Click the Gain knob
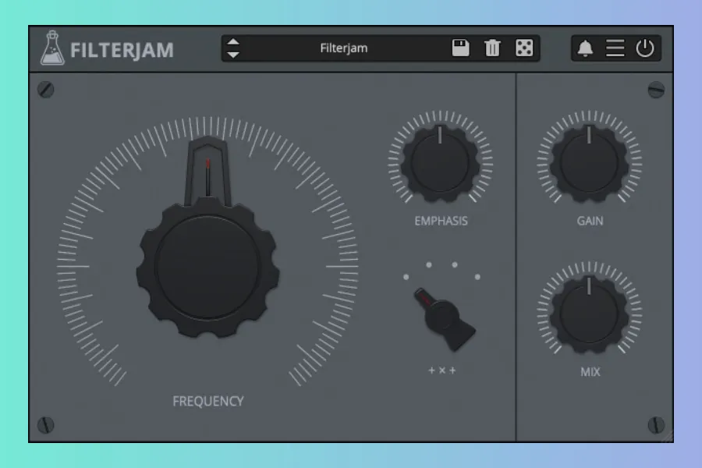702x468 pixels. [x=590, y=162]
